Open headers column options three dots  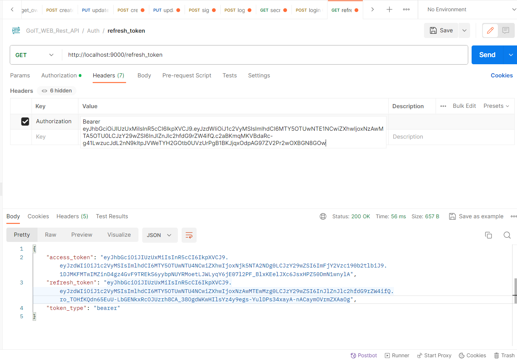pos(443,106)
